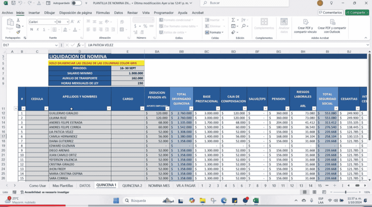Click in the Buscar search box
The height and width of the screenshot is (207, 372).
click(245, 3)
